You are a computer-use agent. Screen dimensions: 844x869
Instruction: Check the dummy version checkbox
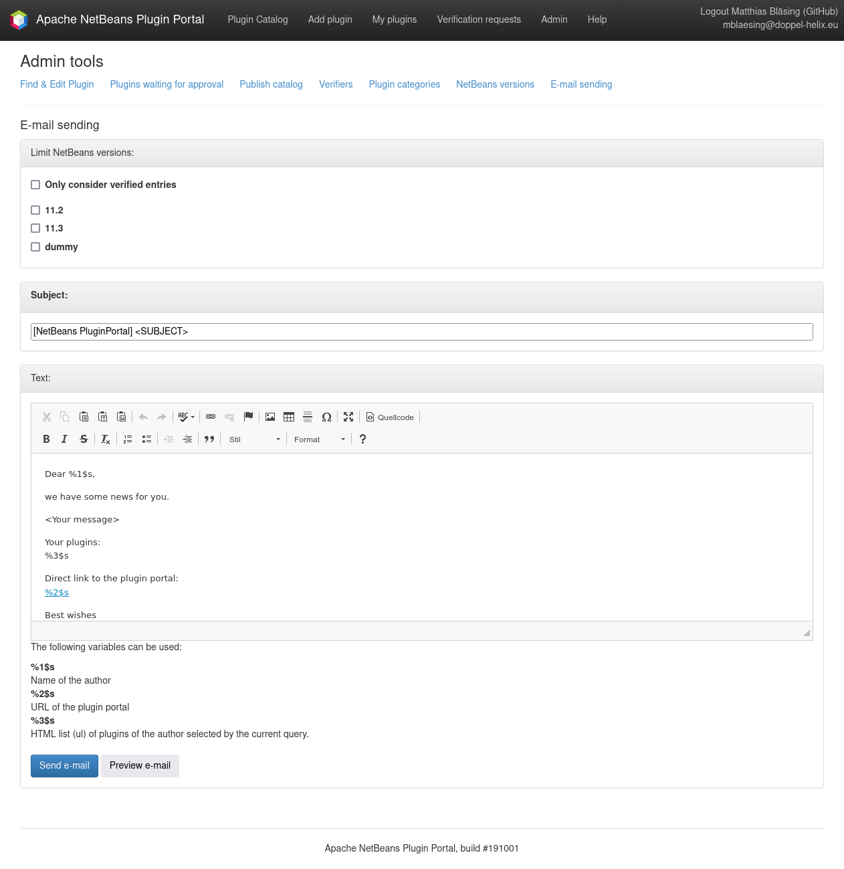35,247
